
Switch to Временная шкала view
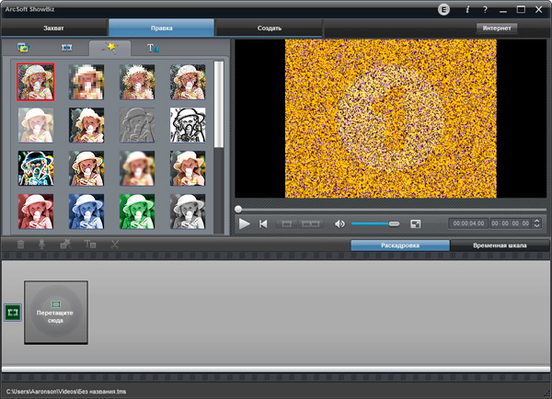point(500,246)
